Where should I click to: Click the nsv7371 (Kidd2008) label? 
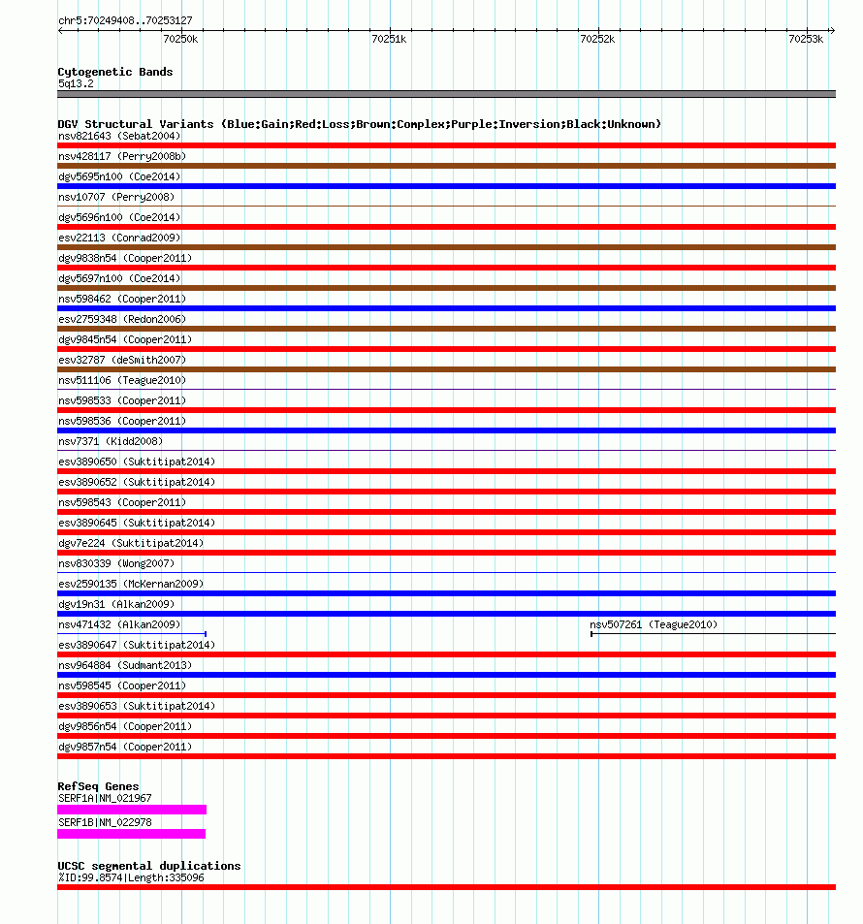[111, 441]
